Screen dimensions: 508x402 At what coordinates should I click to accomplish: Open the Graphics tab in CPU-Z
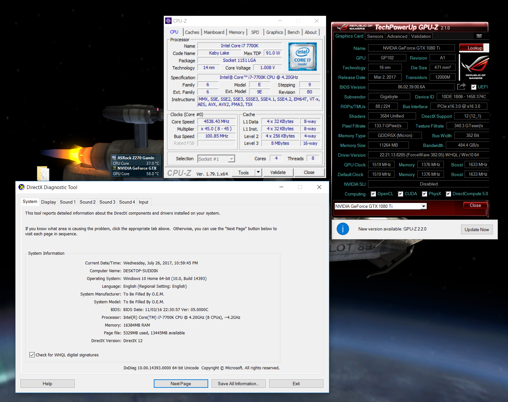pos(275,32)
